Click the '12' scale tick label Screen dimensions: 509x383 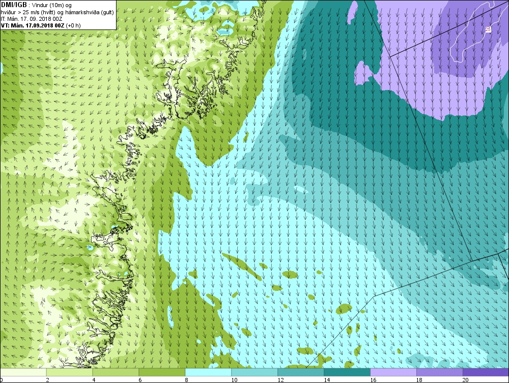(x=281, y=380)
